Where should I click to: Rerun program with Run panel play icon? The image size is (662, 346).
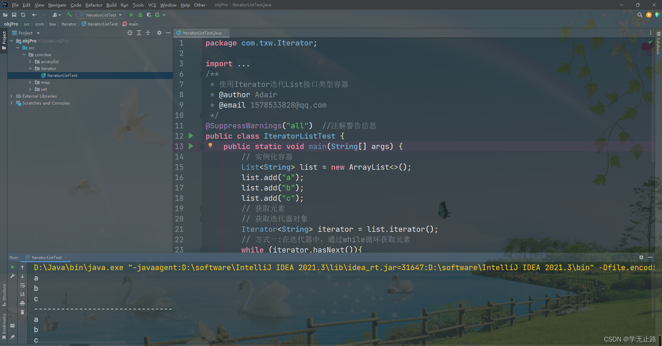12,267
